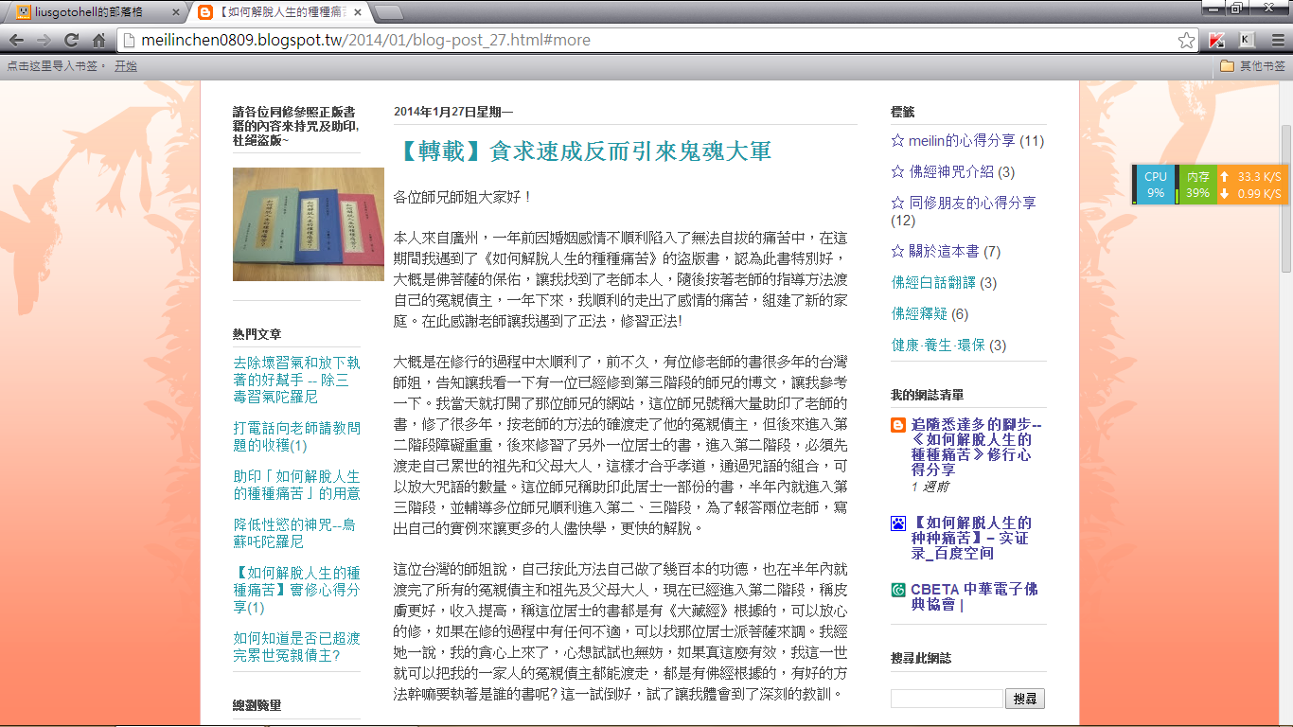Viewport: 1293px width, 727px height.
Task: Click the browser back arrow
Action: 16,41
